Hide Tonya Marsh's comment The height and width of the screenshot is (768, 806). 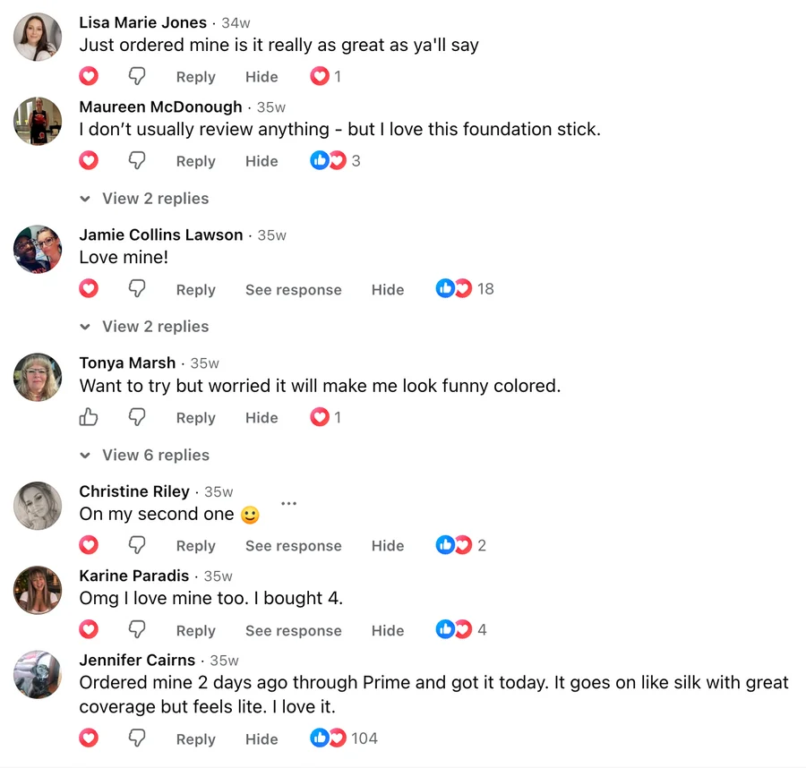pos(262,418)
